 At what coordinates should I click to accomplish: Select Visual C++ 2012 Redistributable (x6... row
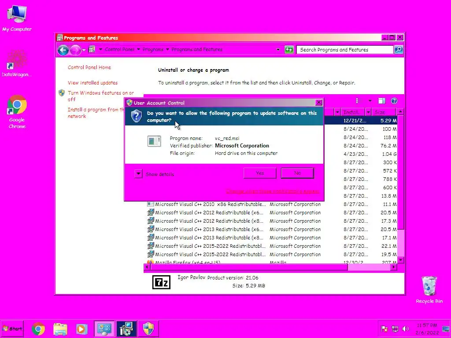click(272, 213)
